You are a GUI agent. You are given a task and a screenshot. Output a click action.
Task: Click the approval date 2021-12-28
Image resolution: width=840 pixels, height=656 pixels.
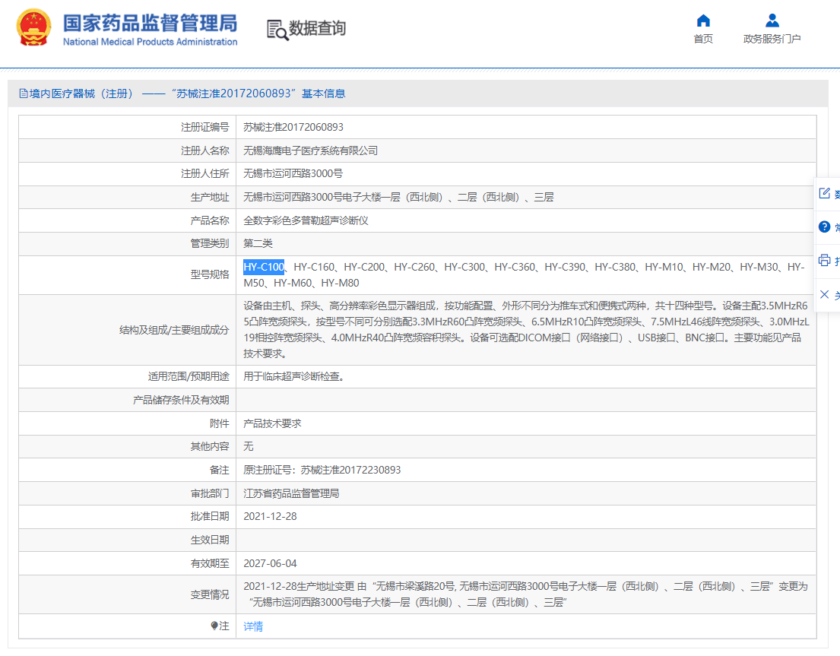tap(270, 516)
